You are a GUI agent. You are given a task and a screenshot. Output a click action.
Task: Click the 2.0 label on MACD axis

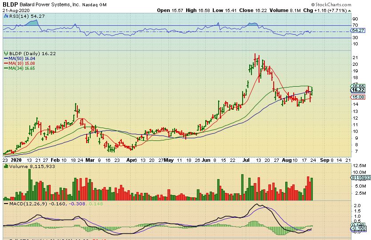point(357,206)
